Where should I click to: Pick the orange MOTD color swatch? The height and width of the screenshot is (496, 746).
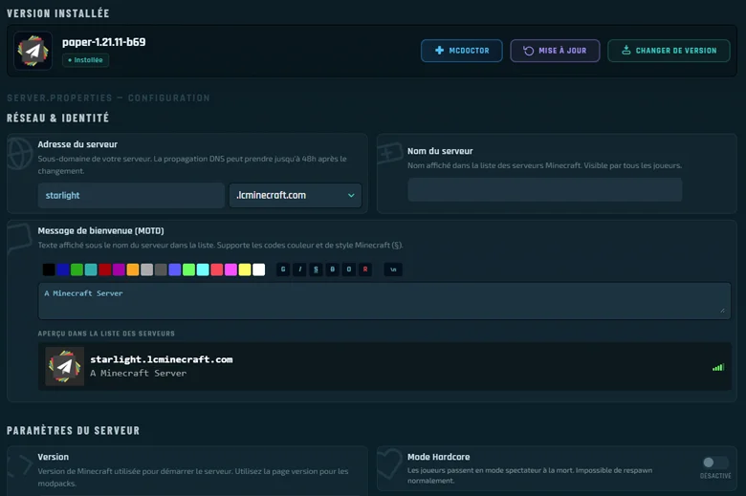tap(133, 270)
